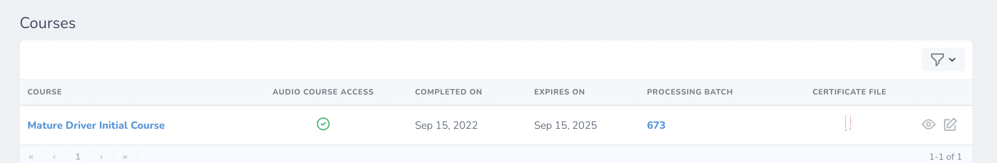Sort by Audio Course Access column
997x163 pixels.
[323, 92]
